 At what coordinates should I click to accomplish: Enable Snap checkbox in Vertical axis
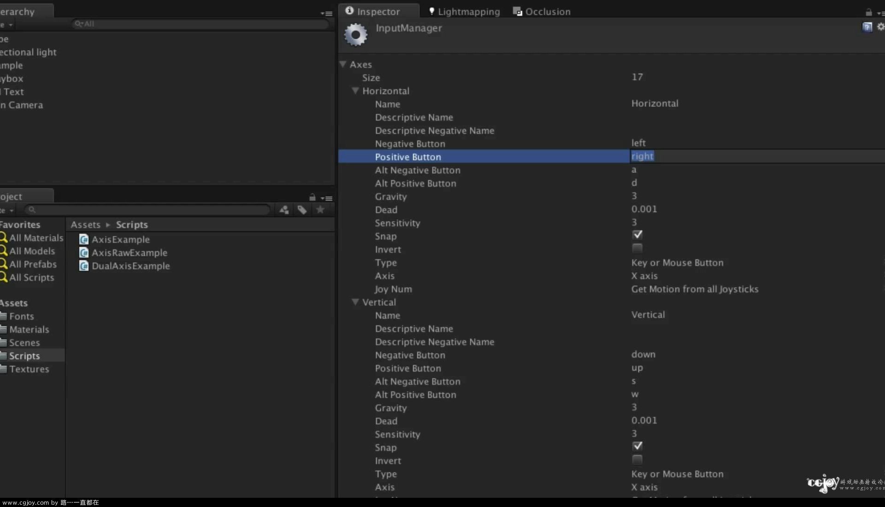tap(637, 446)
